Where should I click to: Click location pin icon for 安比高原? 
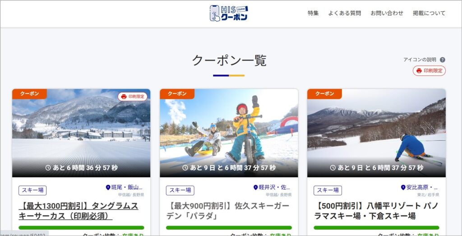(x=403, y=187)
